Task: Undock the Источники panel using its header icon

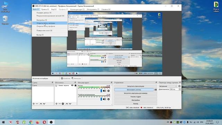Action: click(x=75, y=83)
